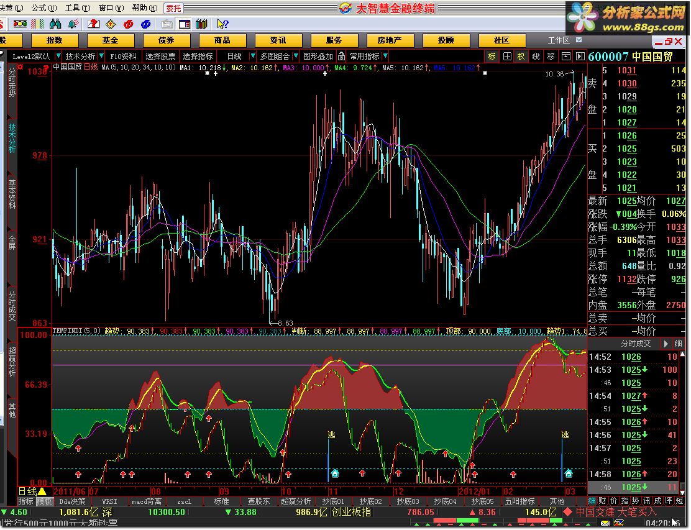Open the 多图组合 dropdown arrow

pos(295,56)
